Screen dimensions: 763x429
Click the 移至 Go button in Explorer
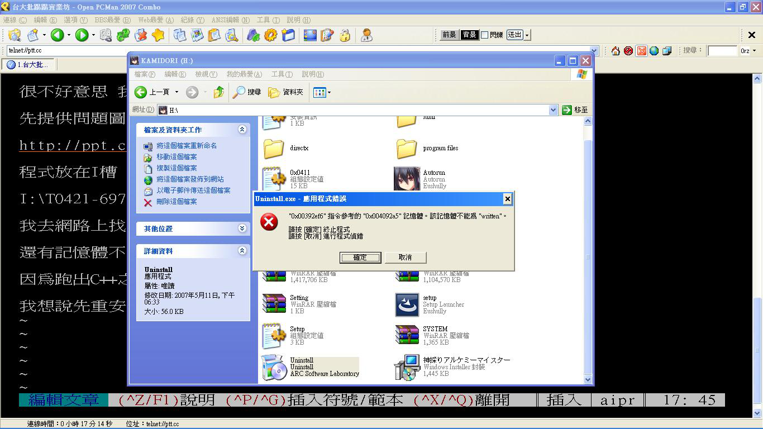pyautogui.click(x=575, y=110)
